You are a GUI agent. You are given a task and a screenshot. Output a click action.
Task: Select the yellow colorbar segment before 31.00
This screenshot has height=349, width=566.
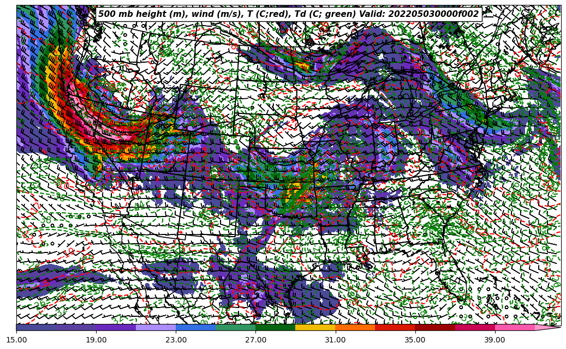(315, 327)
